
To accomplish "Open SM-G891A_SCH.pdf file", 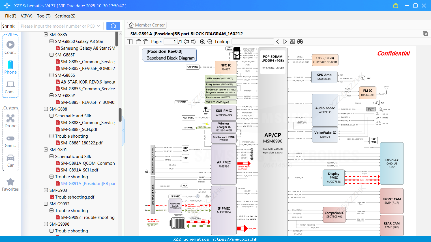I will (x=80, y=170).
